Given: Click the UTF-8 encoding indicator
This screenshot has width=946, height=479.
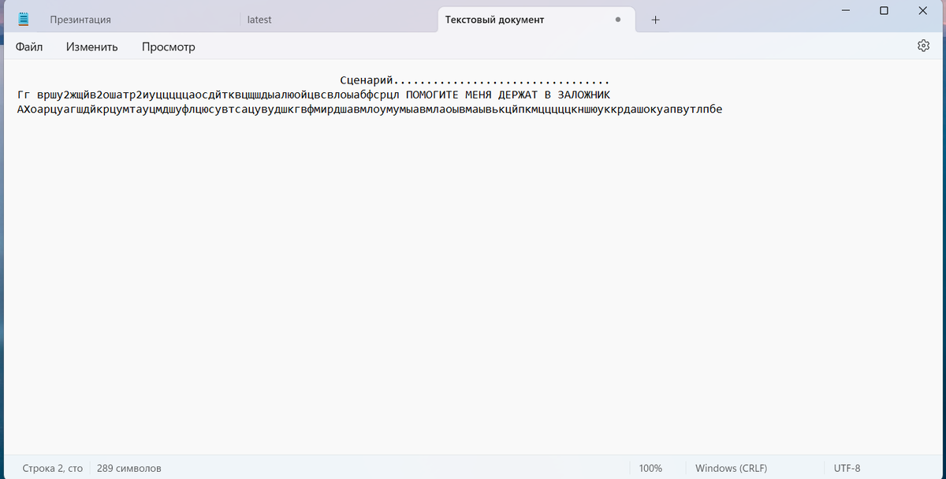Looking at the screenshot, I should [x=847, y=468].
